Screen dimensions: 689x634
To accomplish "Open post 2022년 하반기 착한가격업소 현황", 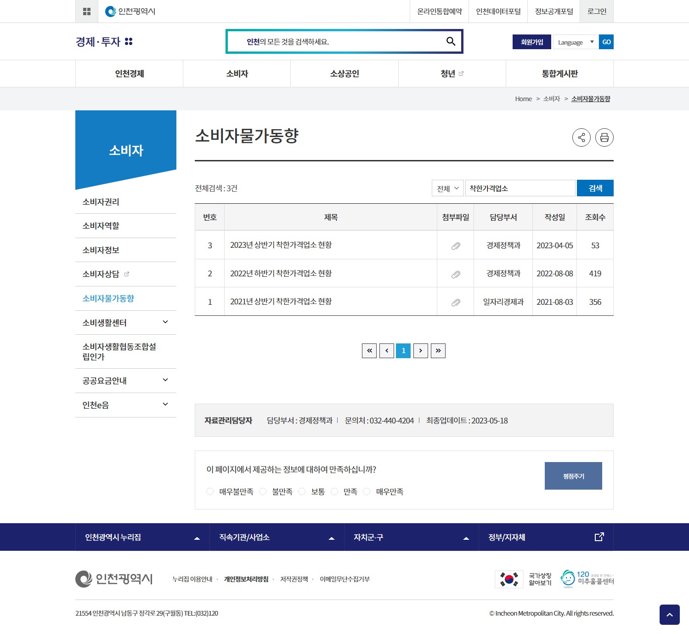I will [x=281, y=274].
